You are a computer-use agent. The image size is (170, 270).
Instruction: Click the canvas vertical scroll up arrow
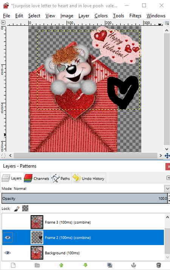coord(167,30)
